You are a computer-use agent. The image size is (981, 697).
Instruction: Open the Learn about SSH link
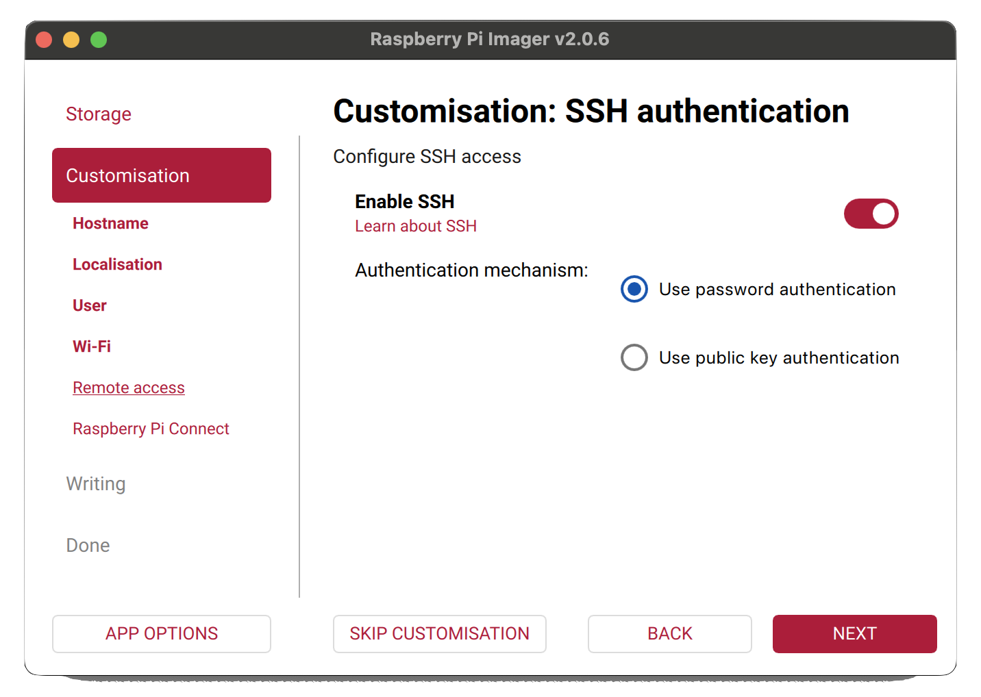415,226
